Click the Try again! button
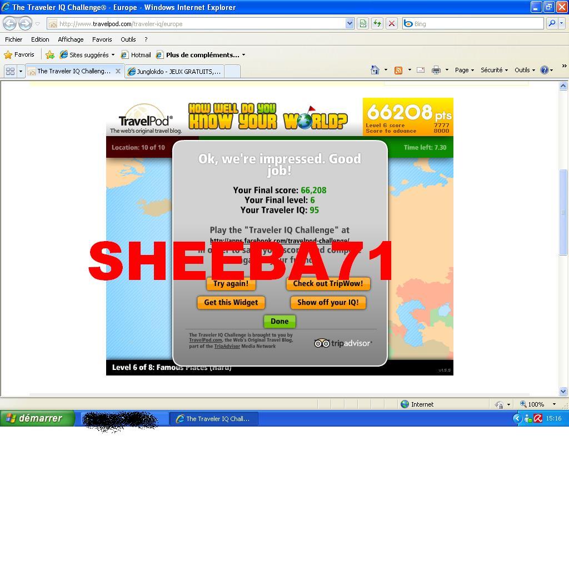The height and width of the screenshot is (571, 569). pyautogui.click(x=231, y=284)
